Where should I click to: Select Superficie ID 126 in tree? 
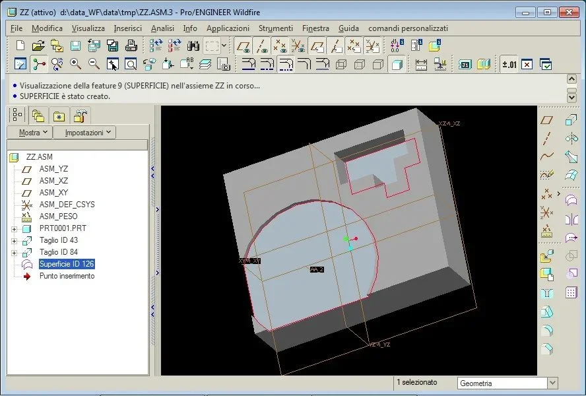[x=67, y=264]
